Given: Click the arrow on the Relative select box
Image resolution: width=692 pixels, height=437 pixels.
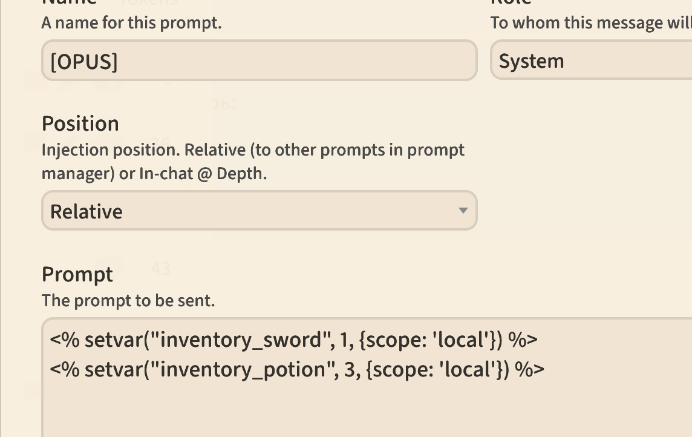Looking at the screenshot, I should [x=463, y=211].
